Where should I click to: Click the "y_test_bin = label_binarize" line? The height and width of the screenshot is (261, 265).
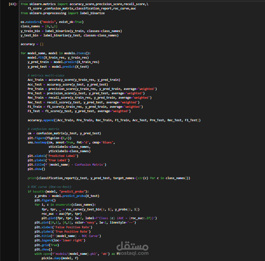coord(69,35)
